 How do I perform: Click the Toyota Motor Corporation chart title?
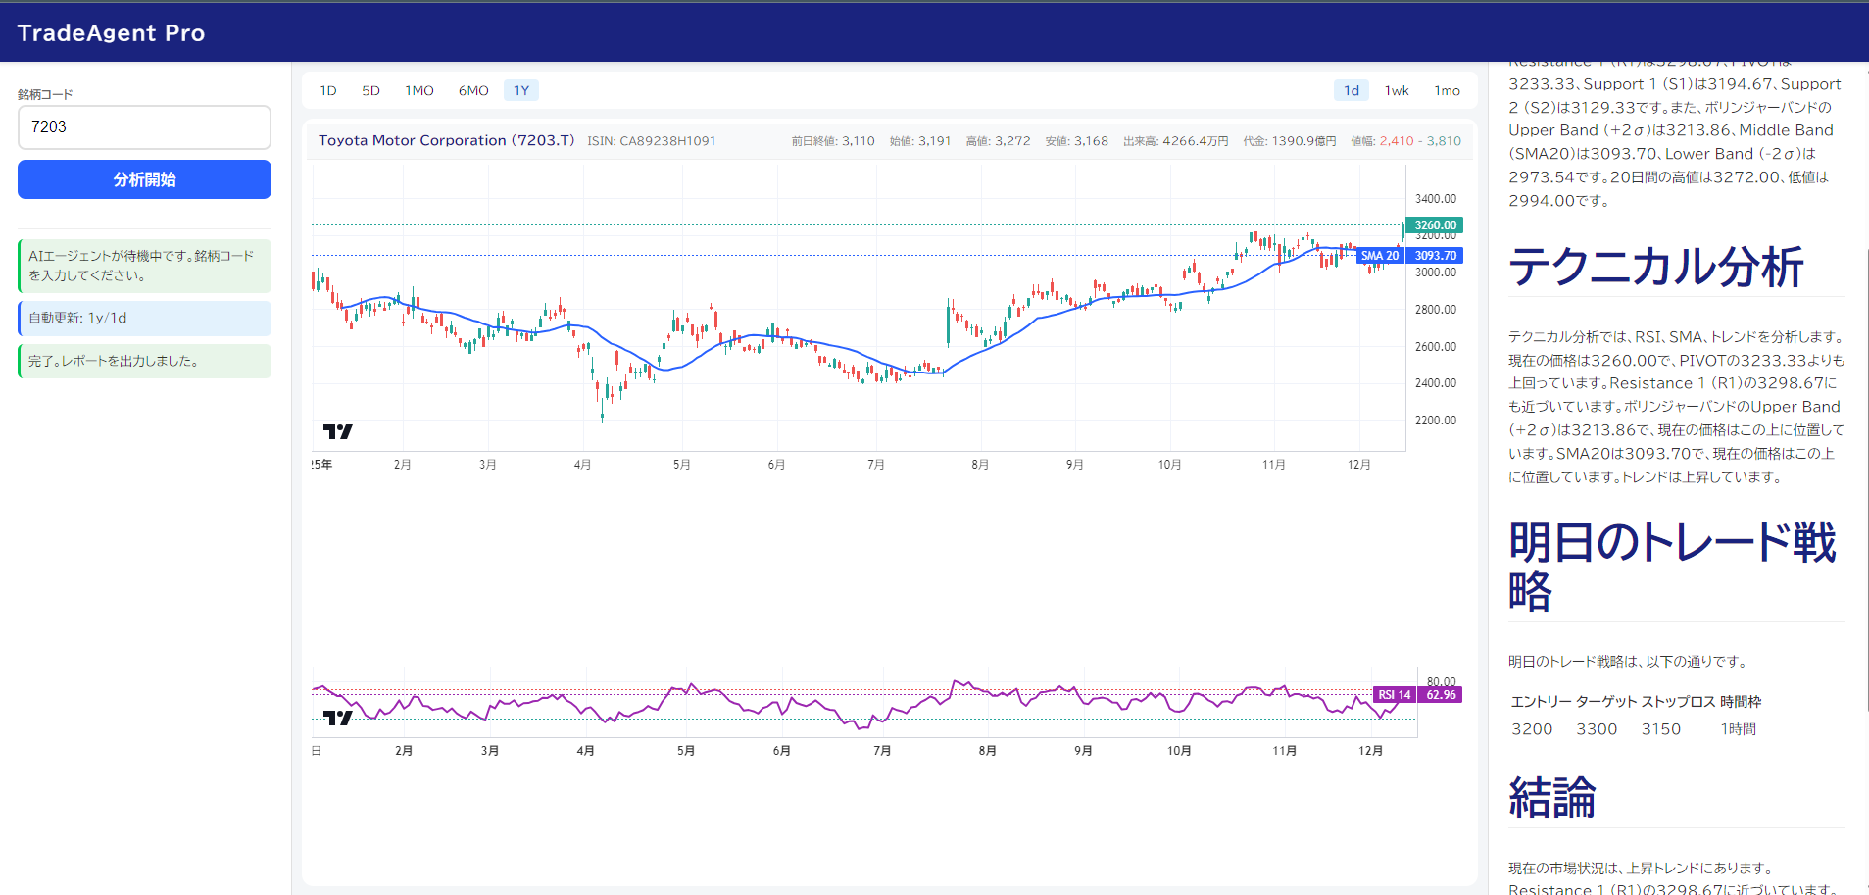pos(446,141)
